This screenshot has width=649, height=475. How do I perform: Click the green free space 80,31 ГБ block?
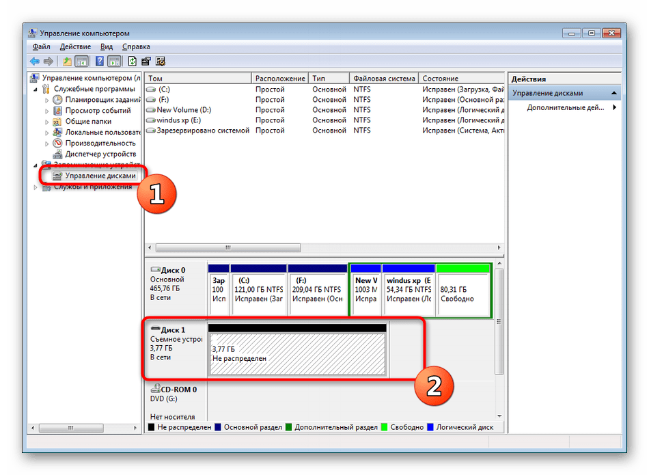pos(462,290)
